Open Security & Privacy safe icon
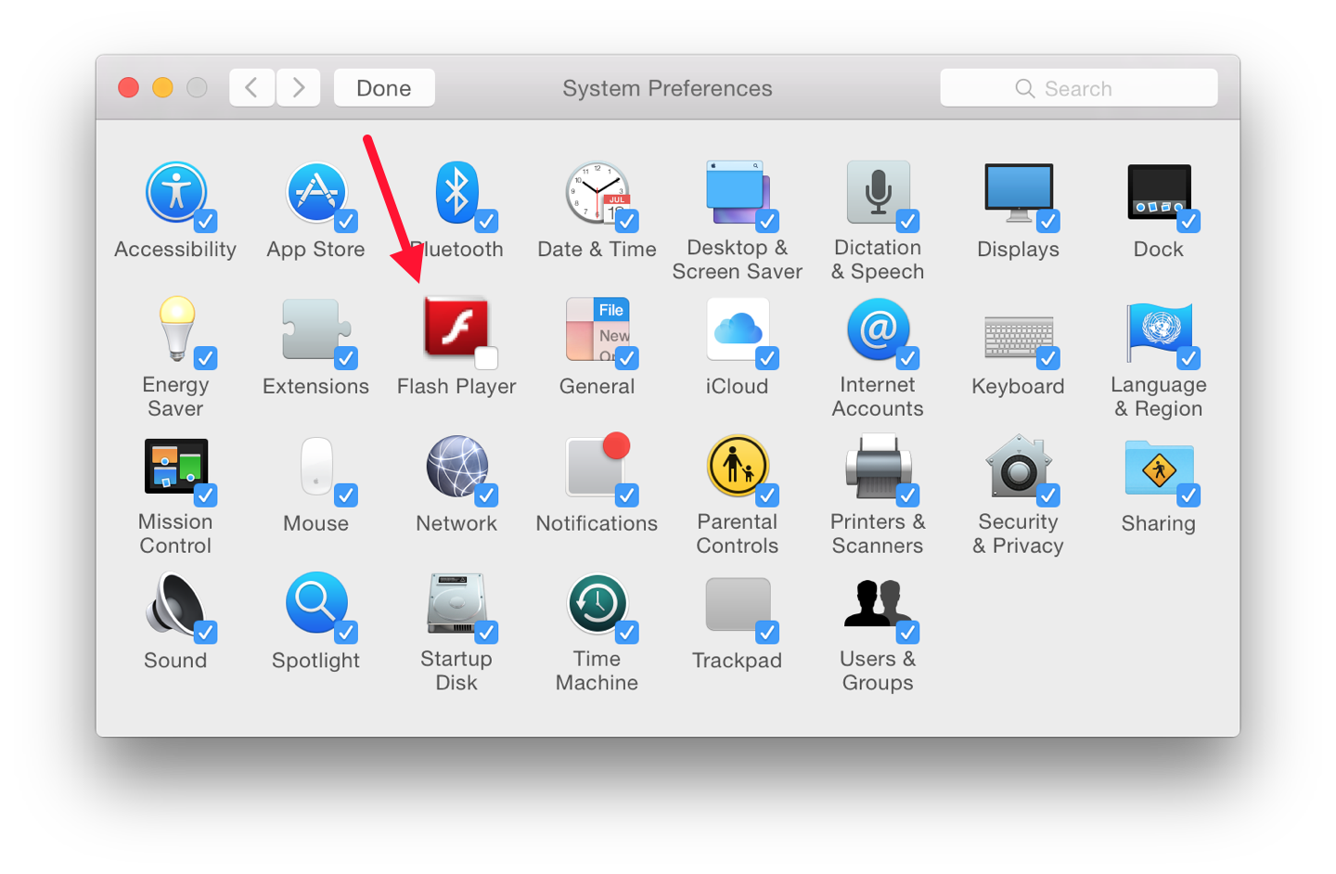This screenshot has width=1336, height=874. pos(1019,466)
